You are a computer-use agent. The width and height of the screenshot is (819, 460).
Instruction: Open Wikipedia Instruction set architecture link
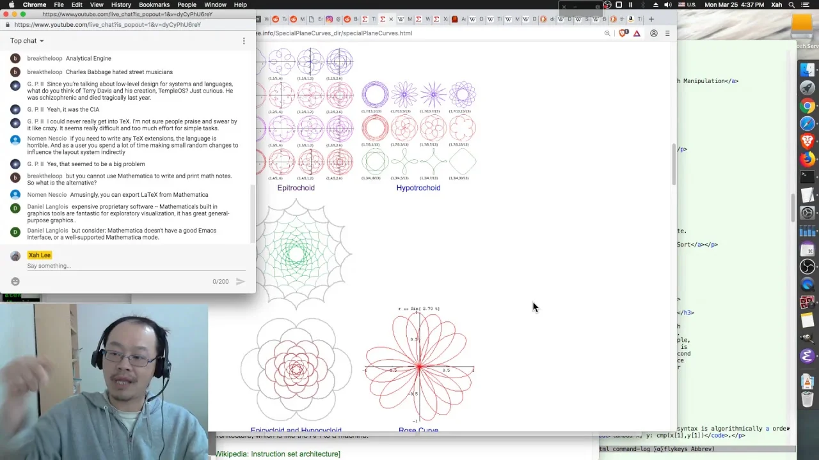click(277, 454)
